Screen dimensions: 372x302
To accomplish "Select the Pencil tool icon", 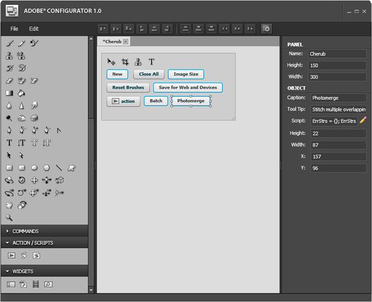I will (x=22, y=43).
